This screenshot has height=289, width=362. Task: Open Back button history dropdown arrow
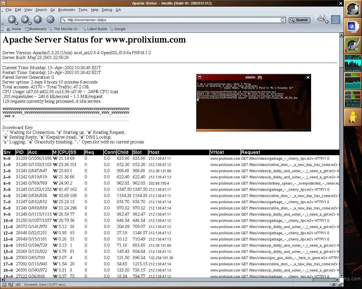pyautogui.click(x=16, y=23)
